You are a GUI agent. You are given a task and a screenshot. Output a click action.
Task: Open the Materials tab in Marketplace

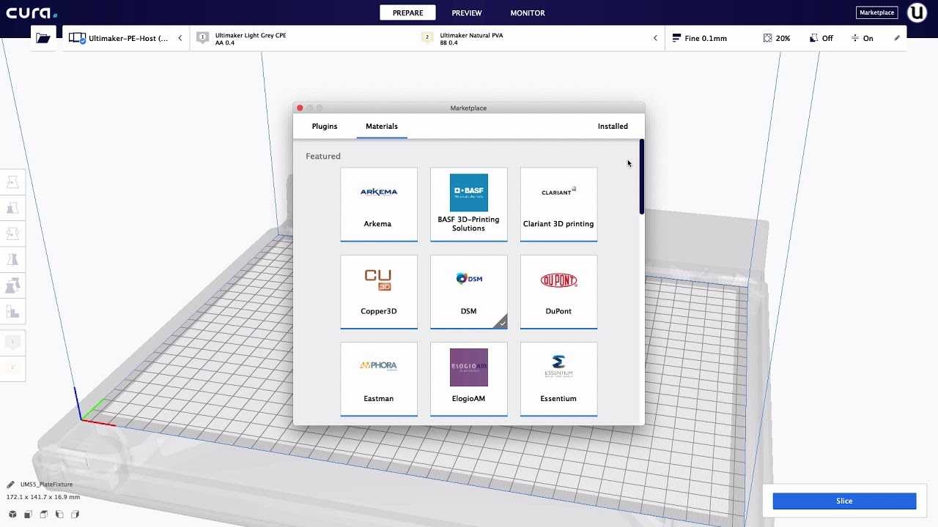click(x=382, y=126)
